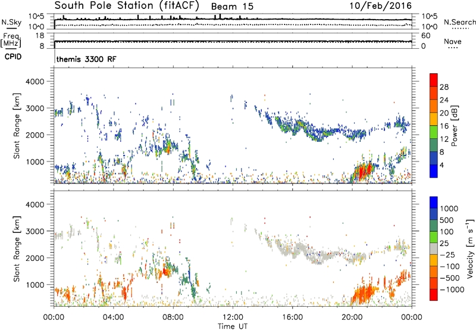The image size is (476, 330).
Task: Click the '20:00' time axis tick label
Action: (352, 317)
